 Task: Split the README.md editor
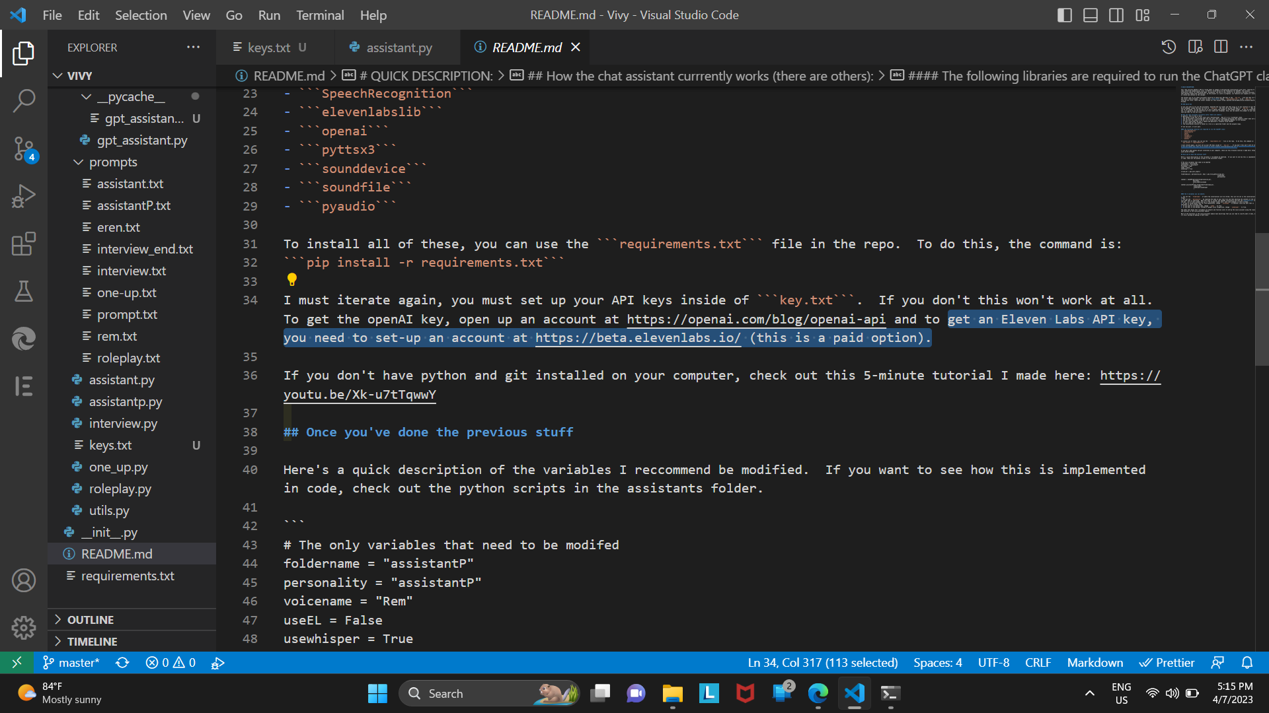point(1220,47)
